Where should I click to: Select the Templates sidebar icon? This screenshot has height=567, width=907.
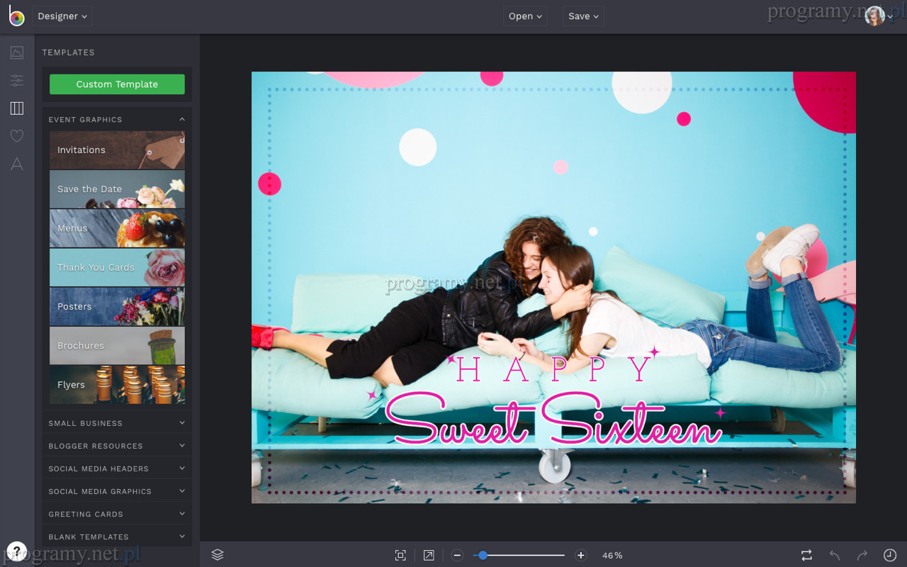tap(17, 108)
